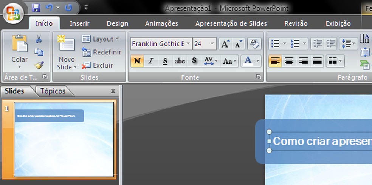372x185 pixels.
Task: Justify the text
Action: (x=317, y=61)
